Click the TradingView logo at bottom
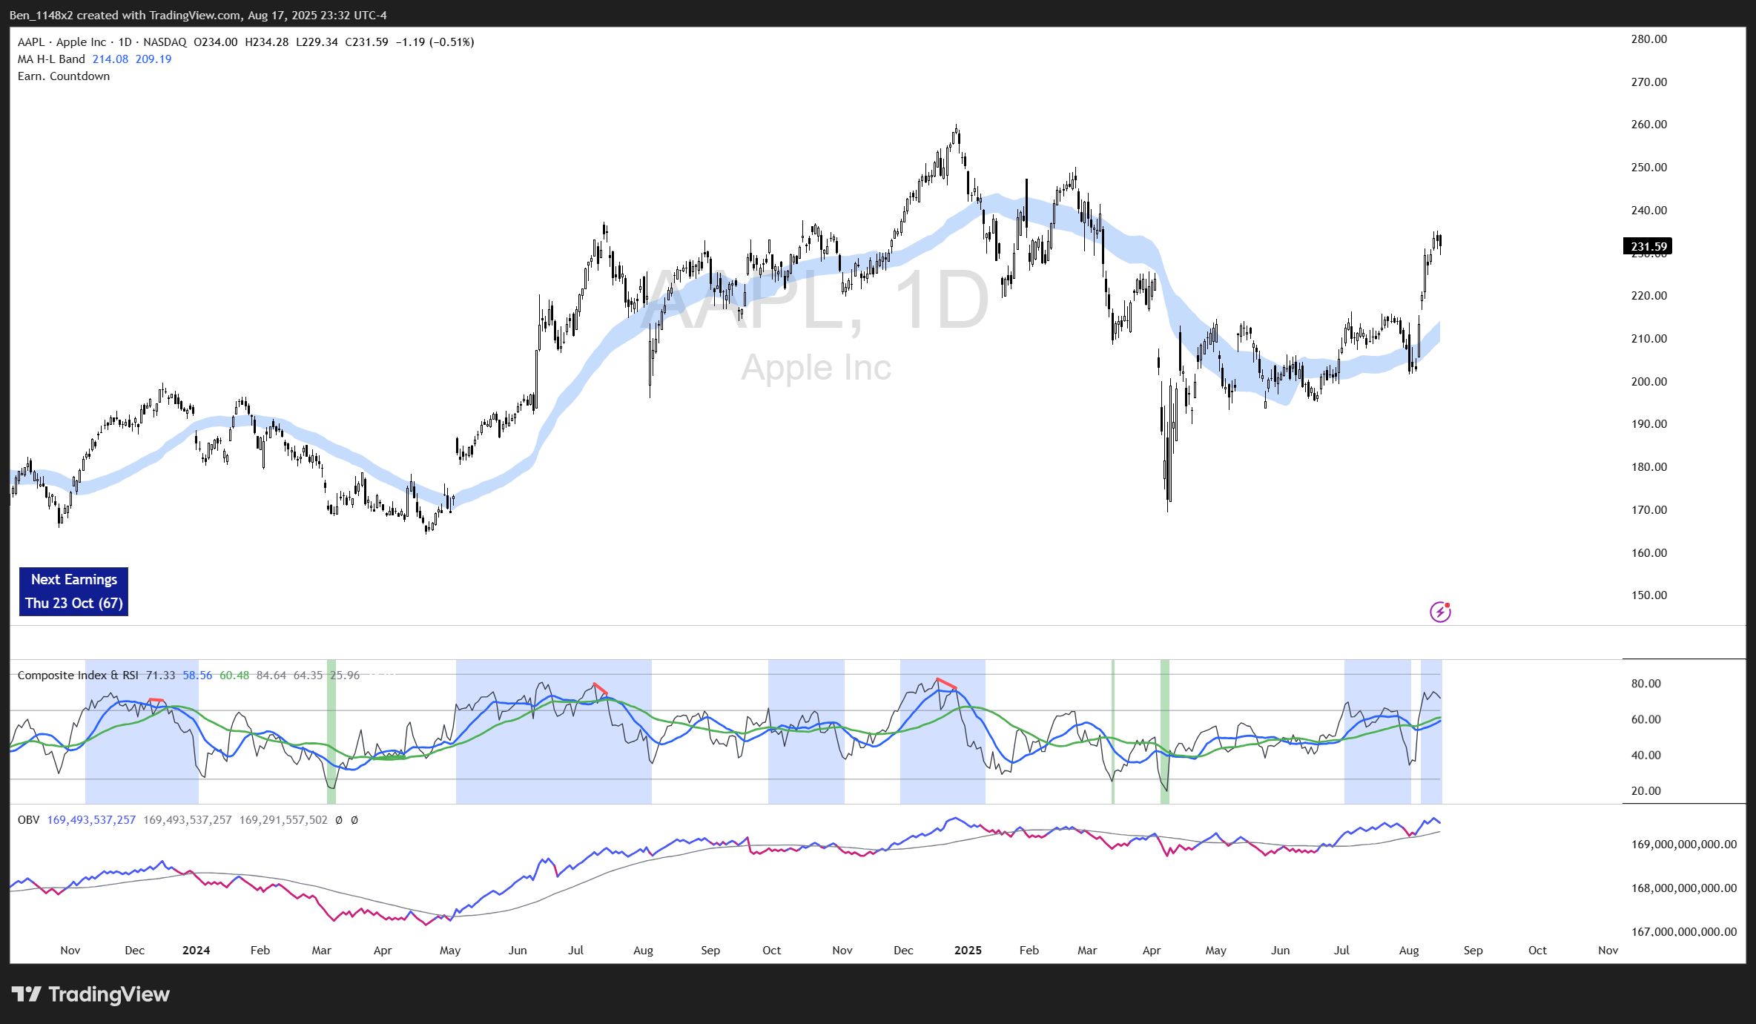The image size is (1756, 1024). pos(90,994)
